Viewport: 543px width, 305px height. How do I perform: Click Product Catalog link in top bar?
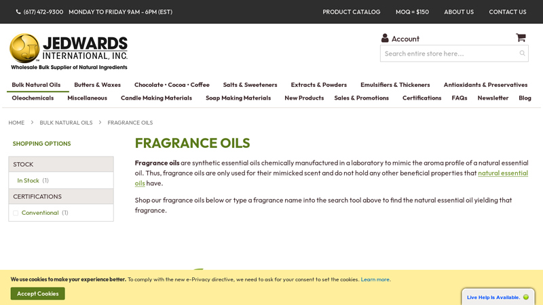click(x=351, y=12)
